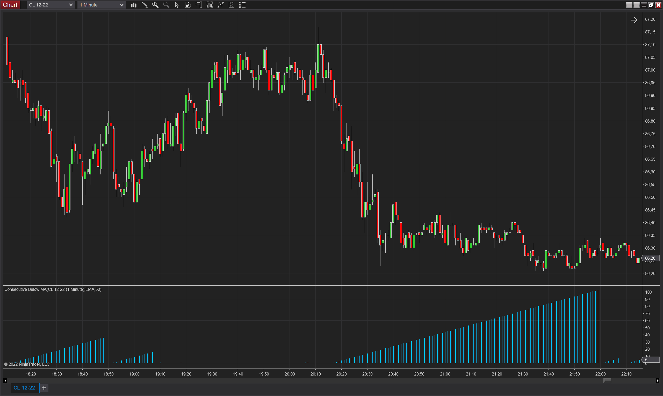This screenshot has width=663, height=396.
Task: Click the 22:10 time axis label
Action: point(626,374)
